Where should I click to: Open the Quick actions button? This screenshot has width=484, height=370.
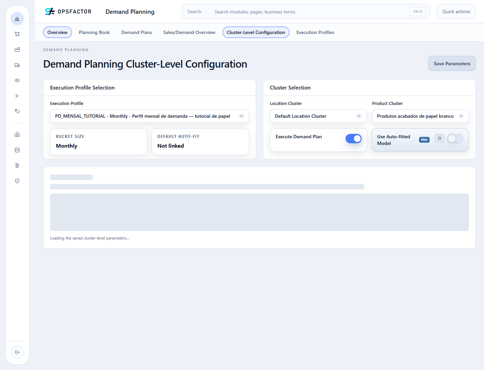(x=456, y=11)
